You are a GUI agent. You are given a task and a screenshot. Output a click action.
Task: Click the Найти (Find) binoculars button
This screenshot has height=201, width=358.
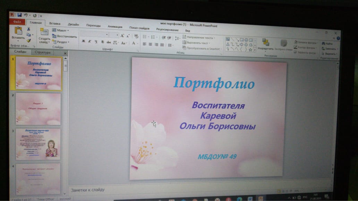[327, 44]
